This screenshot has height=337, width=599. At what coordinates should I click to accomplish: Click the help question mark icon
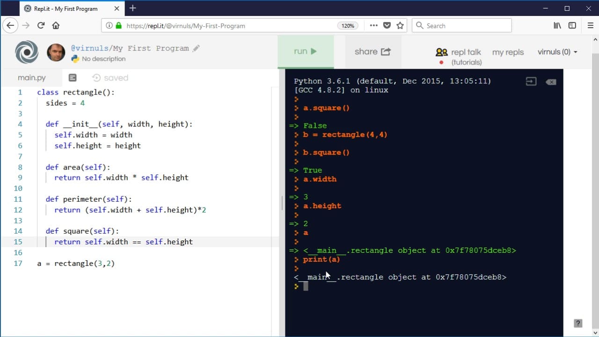coord(578,323)
